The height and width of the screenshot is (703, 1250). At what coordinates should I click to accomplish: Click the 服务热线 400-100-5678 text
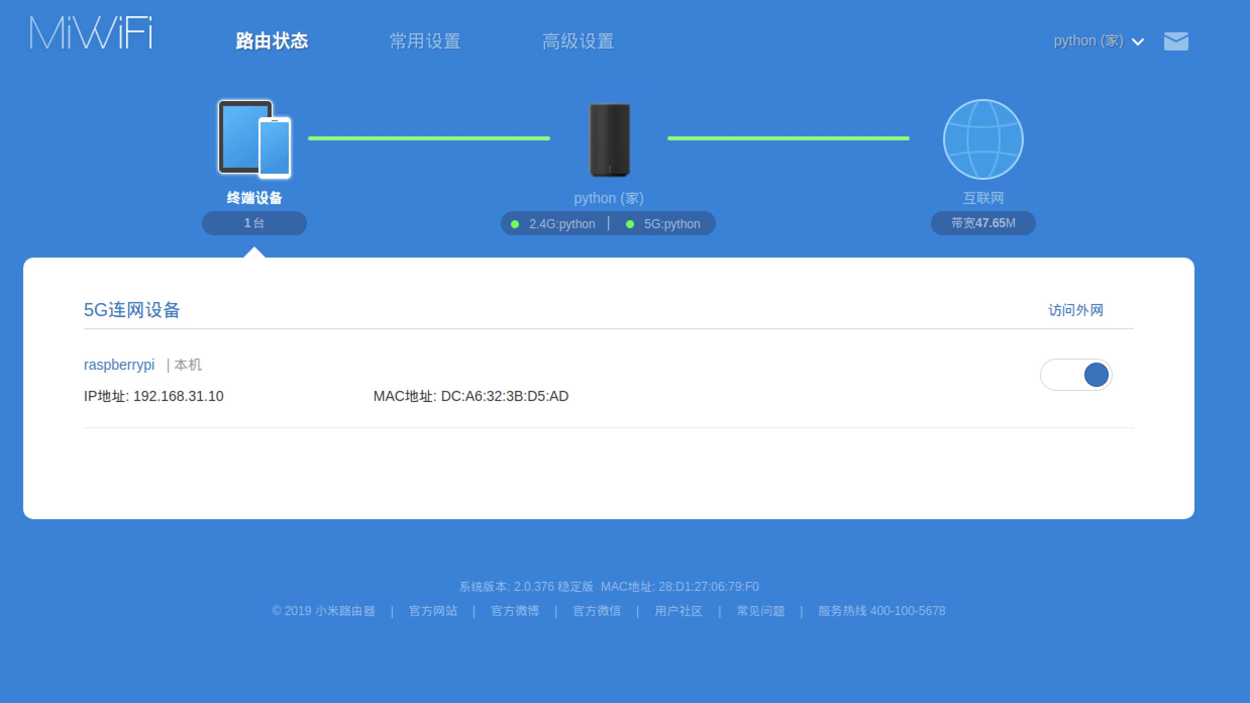(x=881, y=611)
